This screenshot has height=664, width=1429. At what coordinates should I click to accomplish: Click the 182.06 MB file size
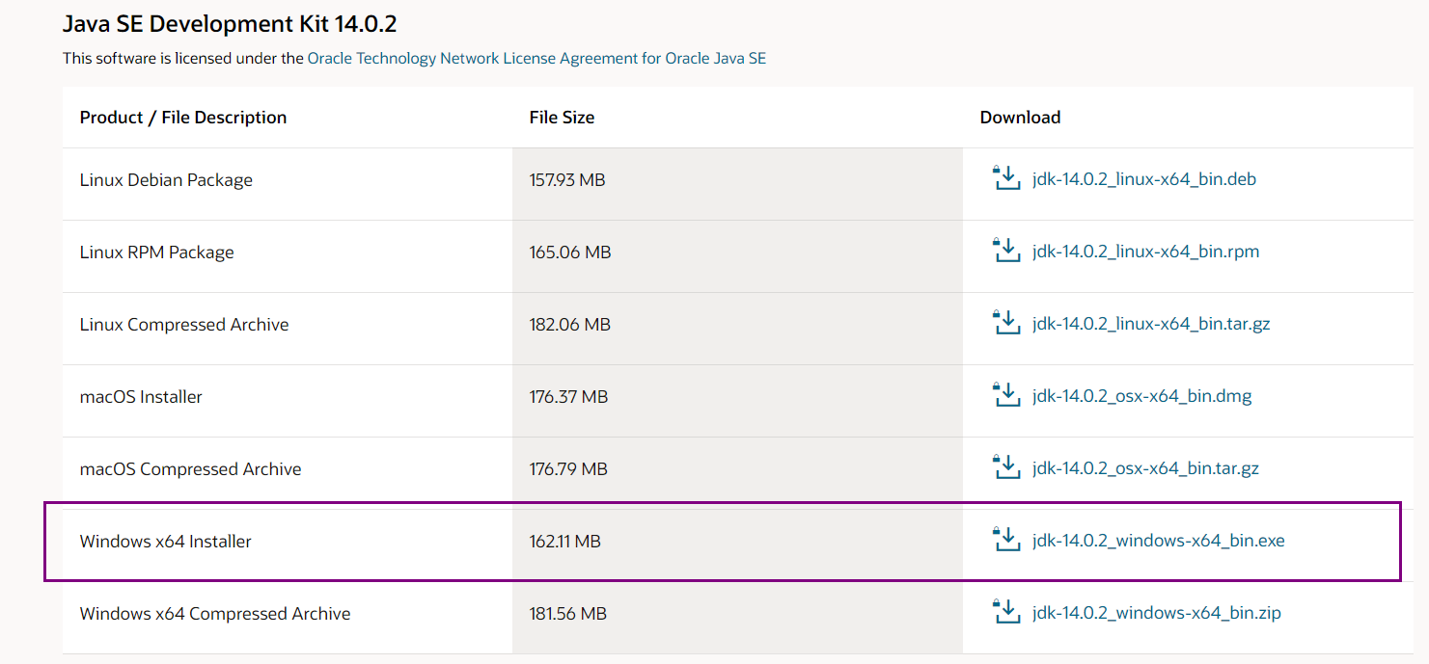[570, 325]
